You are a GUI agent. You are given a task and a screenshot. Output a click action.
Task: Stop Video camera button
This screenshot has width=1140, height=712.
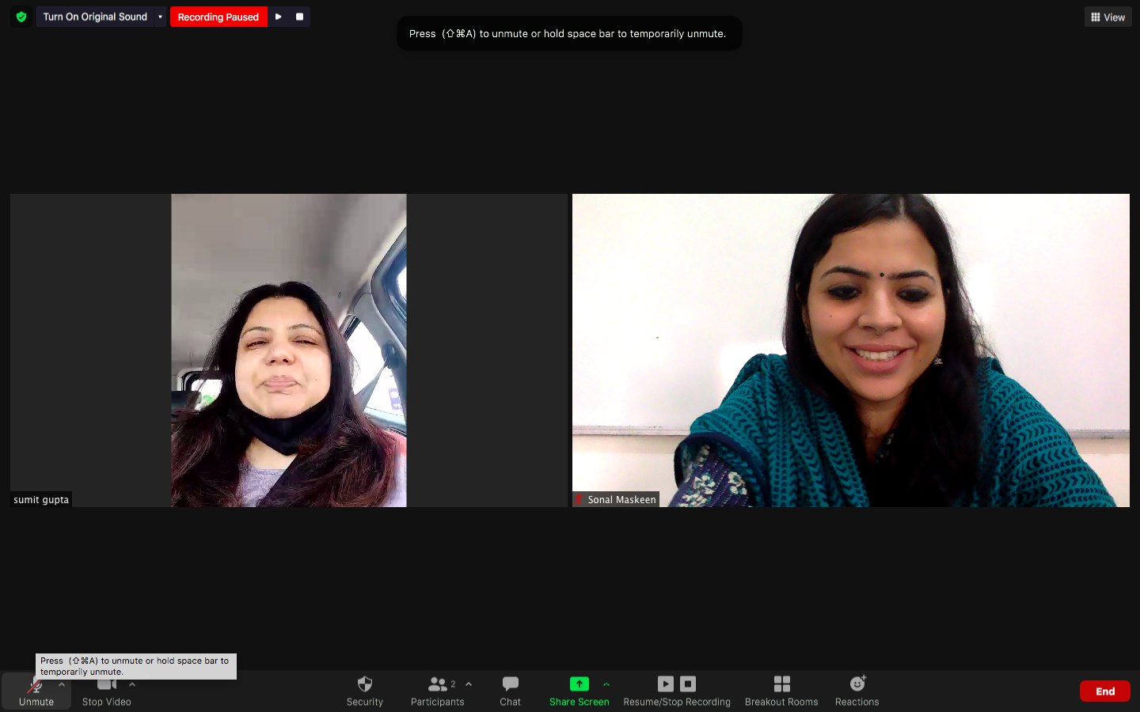pyautogui.click(x=107, y=691)
